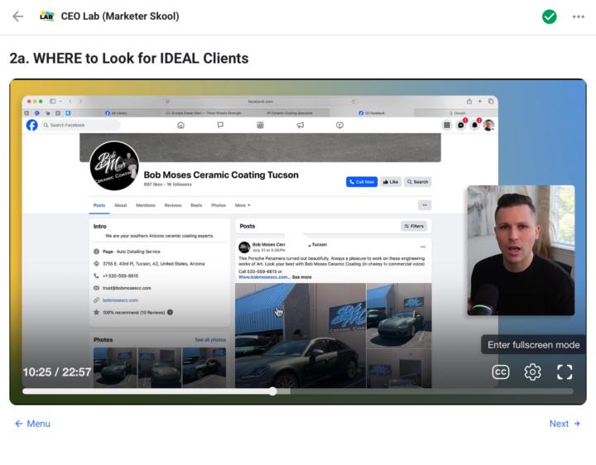Open the Facebook apps grid menu
Screen dimensions: 596x465
[447, 125]
